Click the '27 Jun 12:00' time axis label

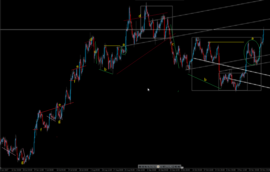click(x=39, y=170)
